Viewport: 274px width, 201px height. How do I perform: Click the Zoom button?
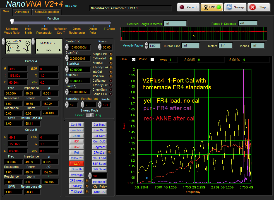click(x=76, y=136)
